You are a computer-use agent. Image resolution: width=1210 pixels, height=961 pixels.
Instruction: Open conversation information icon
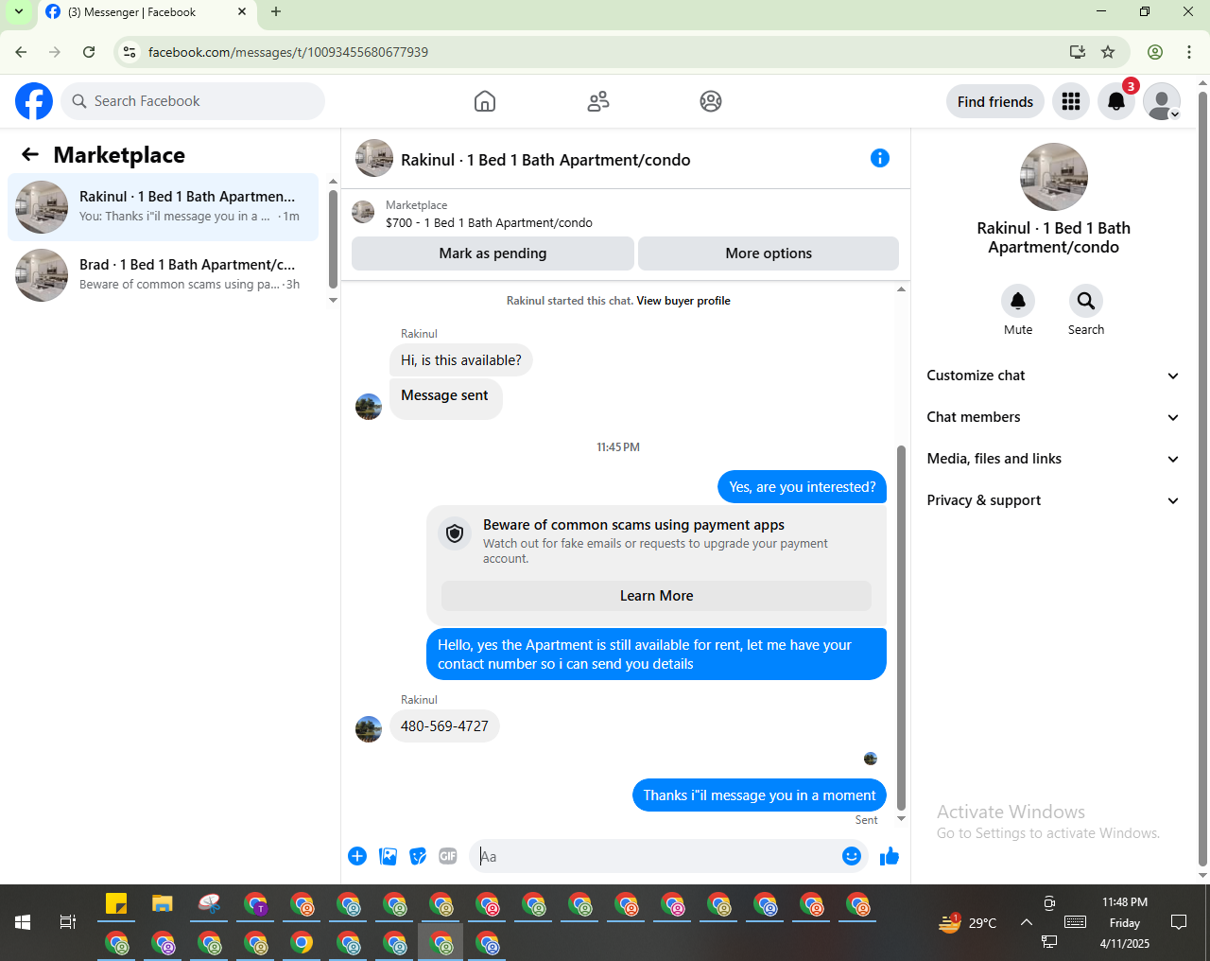click(880, 158)
